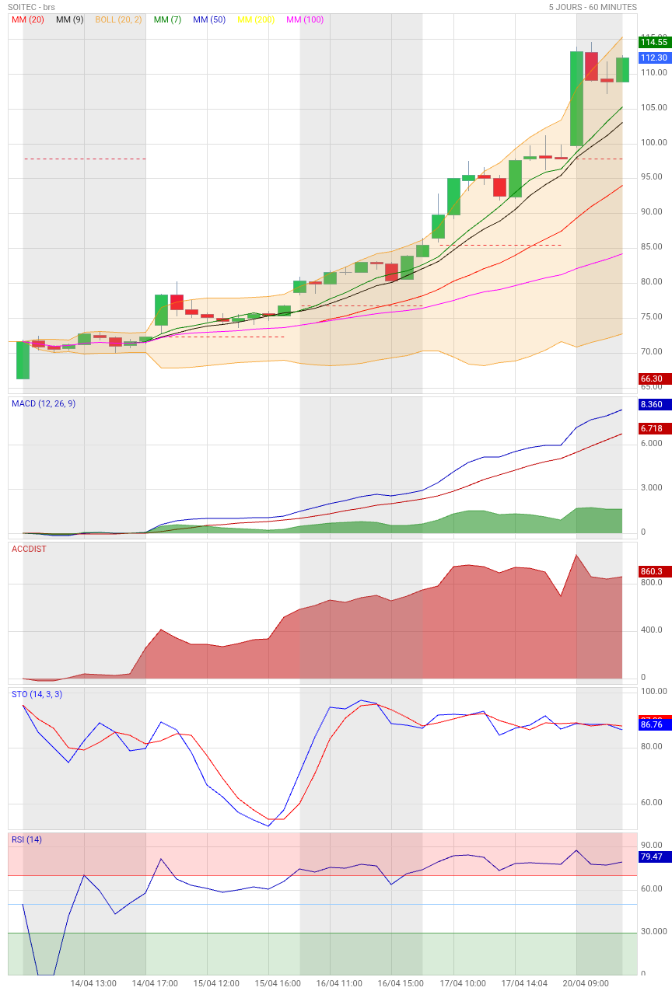Click the 105.00 price axis label
Image resolution: width=672 pixels, height=991 pixels.
pyautogui.click(x=654, y=107)
